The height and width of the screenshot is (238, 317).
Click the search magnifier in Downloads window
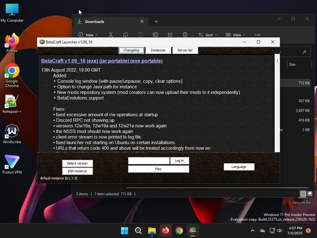pyautogui.click(x=304, y=52)
